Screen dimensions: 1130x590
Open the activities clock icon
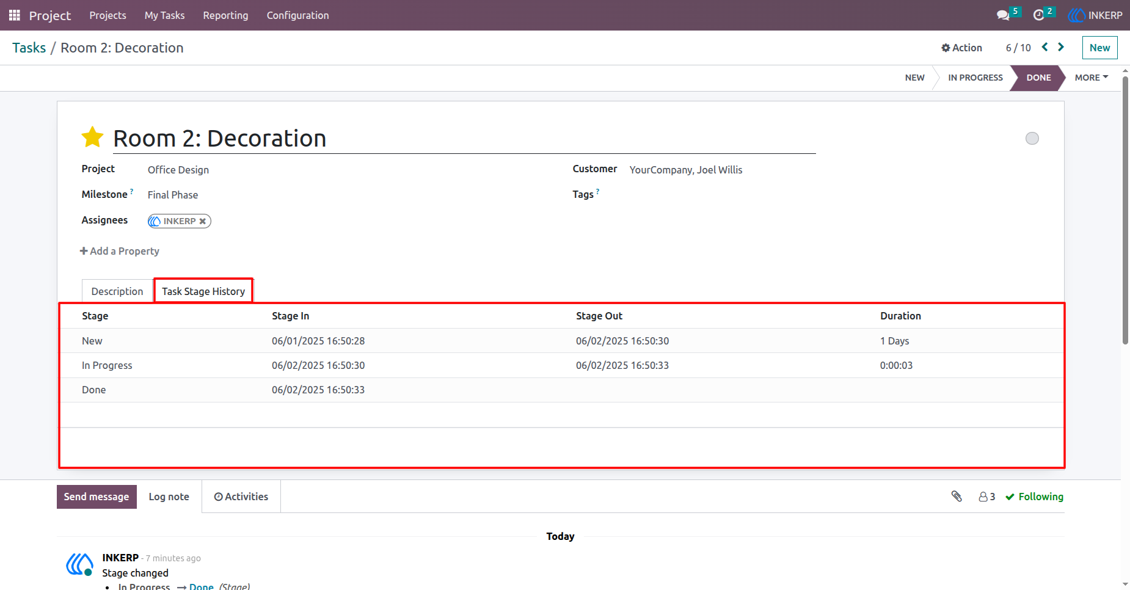pyautogui.click(x=1038, y=15)
